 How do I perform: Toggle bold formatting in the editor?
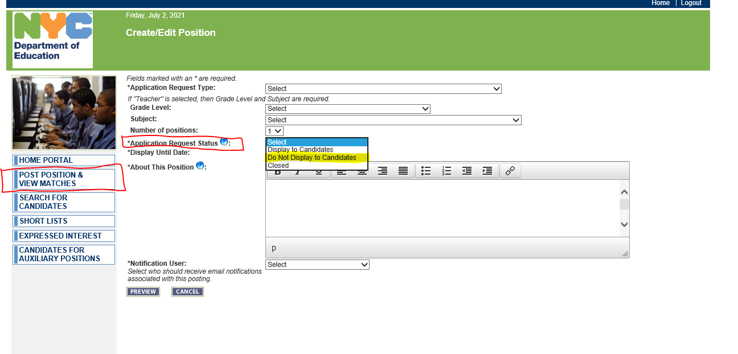click(x=277, y=171)
